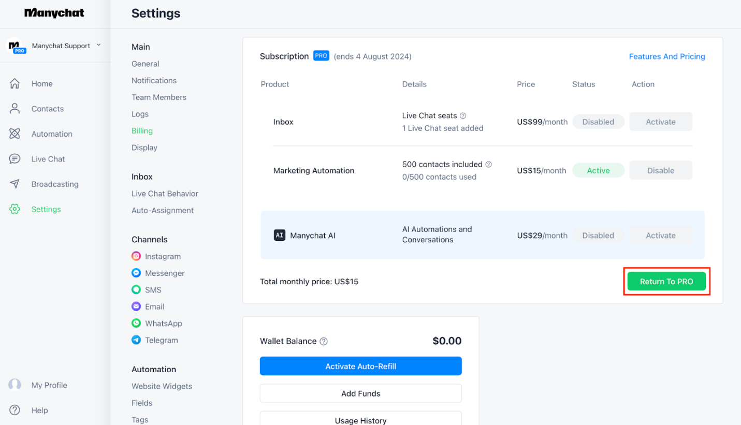This screenshot has height=425, width=741.
Task: Click the Telegram channel icon
Action: click(136, 340)
